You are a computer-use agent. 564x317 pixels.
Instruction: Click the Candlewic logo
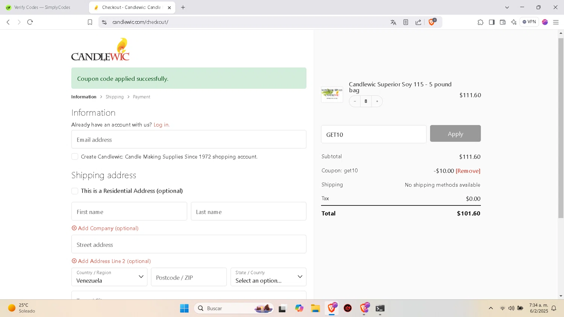pos(100,49)
